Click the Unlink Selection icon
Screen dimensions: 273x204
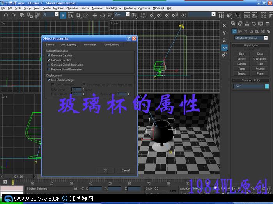click(30, 15)
